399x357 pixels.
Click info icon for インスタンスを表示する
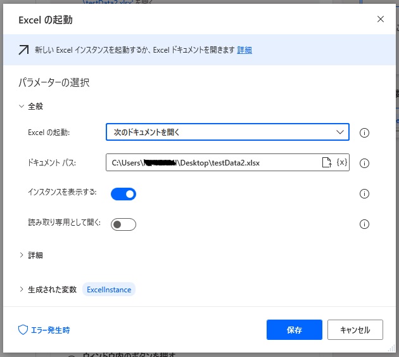tap(364, 194)
